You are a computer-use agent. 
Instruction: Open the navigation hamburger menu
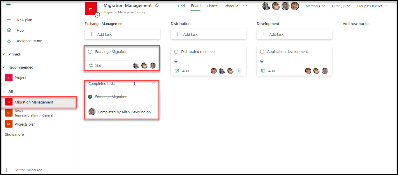coord(8,5)
